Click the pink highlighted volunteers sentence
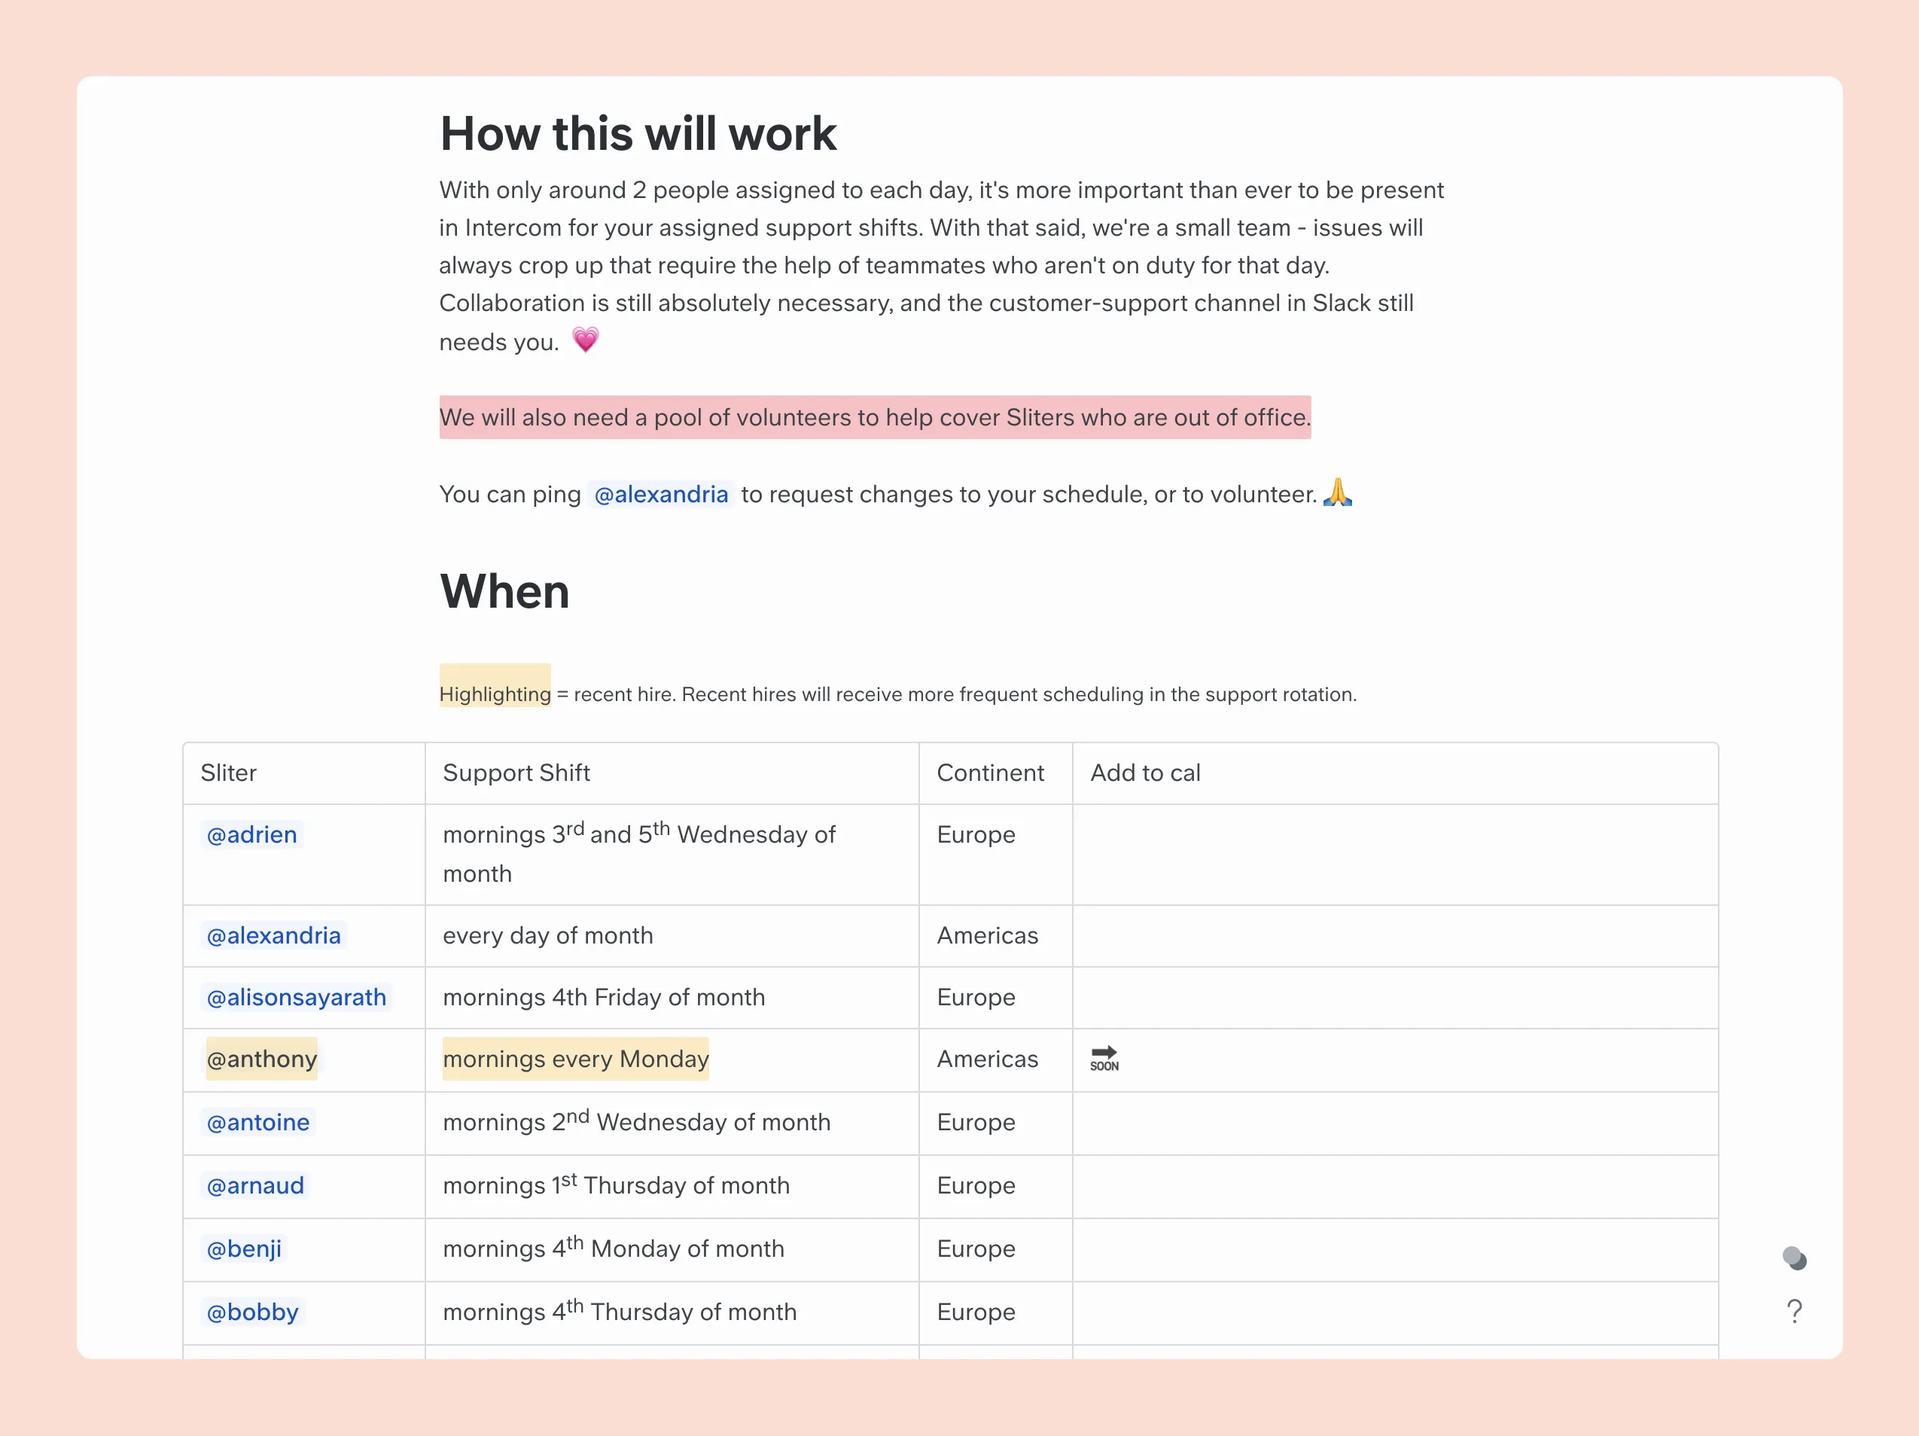The height and width of the screenshot is (1436, 1919). pos(875,417)
